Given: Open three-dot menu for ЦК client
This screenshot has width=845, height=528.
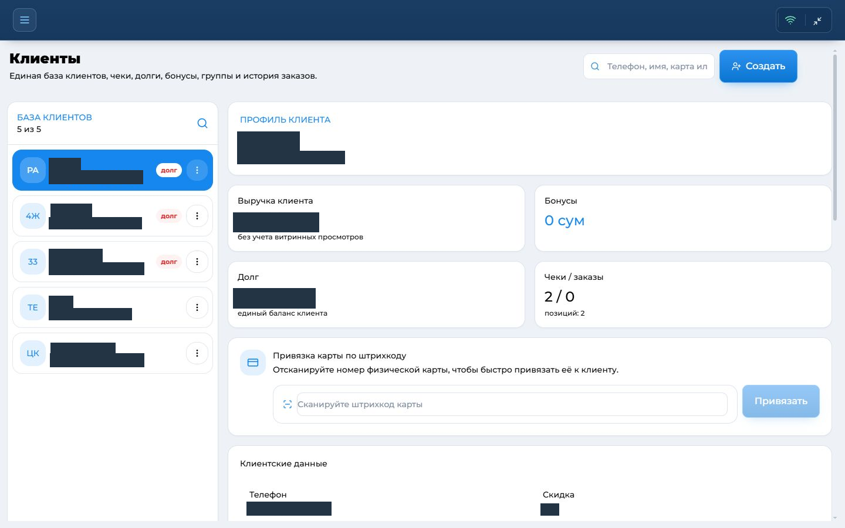Looking at the screenshot, I should click(197, 353).
